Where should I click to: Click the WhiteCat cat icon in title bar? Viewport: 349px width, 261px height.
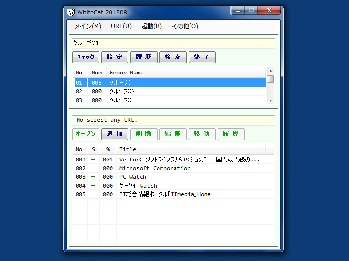coord(71,12)
